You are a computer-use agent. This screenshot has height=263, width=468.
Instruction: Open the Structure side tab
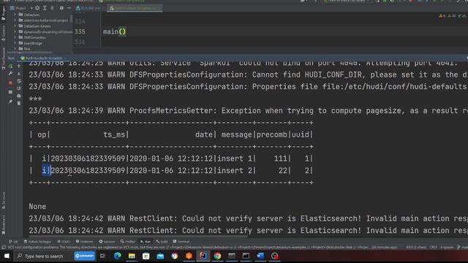(x=3, y=200)
